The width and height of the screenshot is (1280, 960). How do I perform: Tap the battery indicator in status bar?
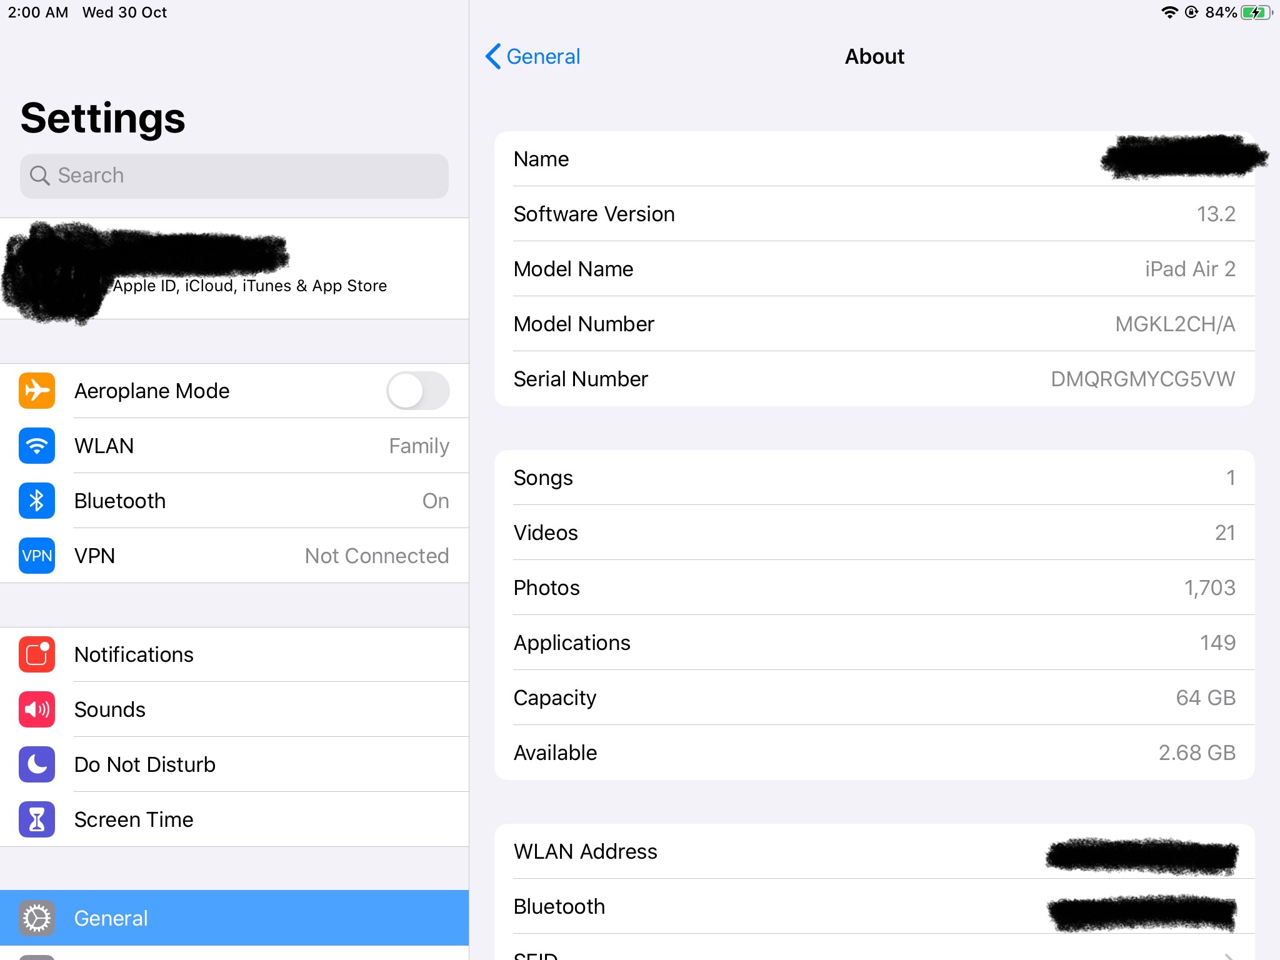pos(1255,12)
